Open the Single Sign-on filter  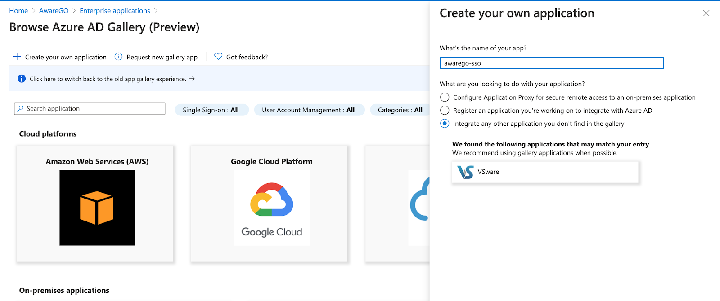coord(211,110)
